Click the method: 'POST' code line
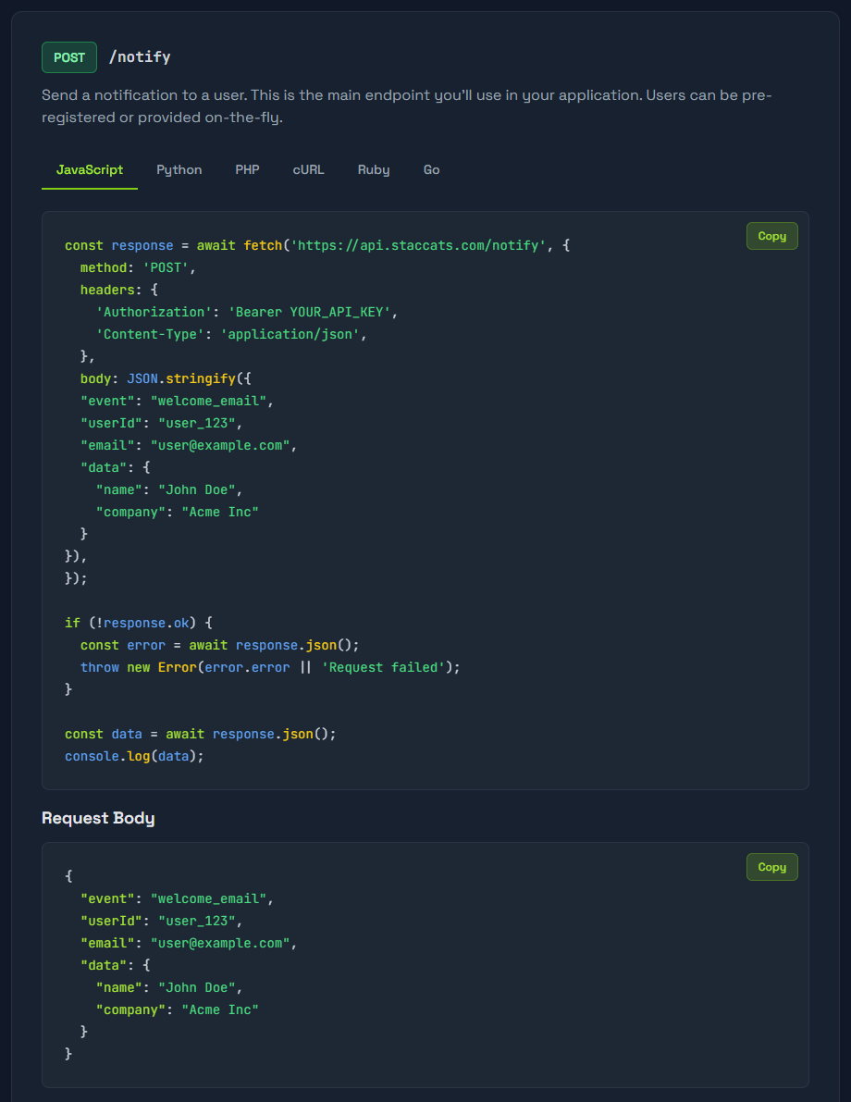Screen dimensions: 851x1102 click(139, 268)
